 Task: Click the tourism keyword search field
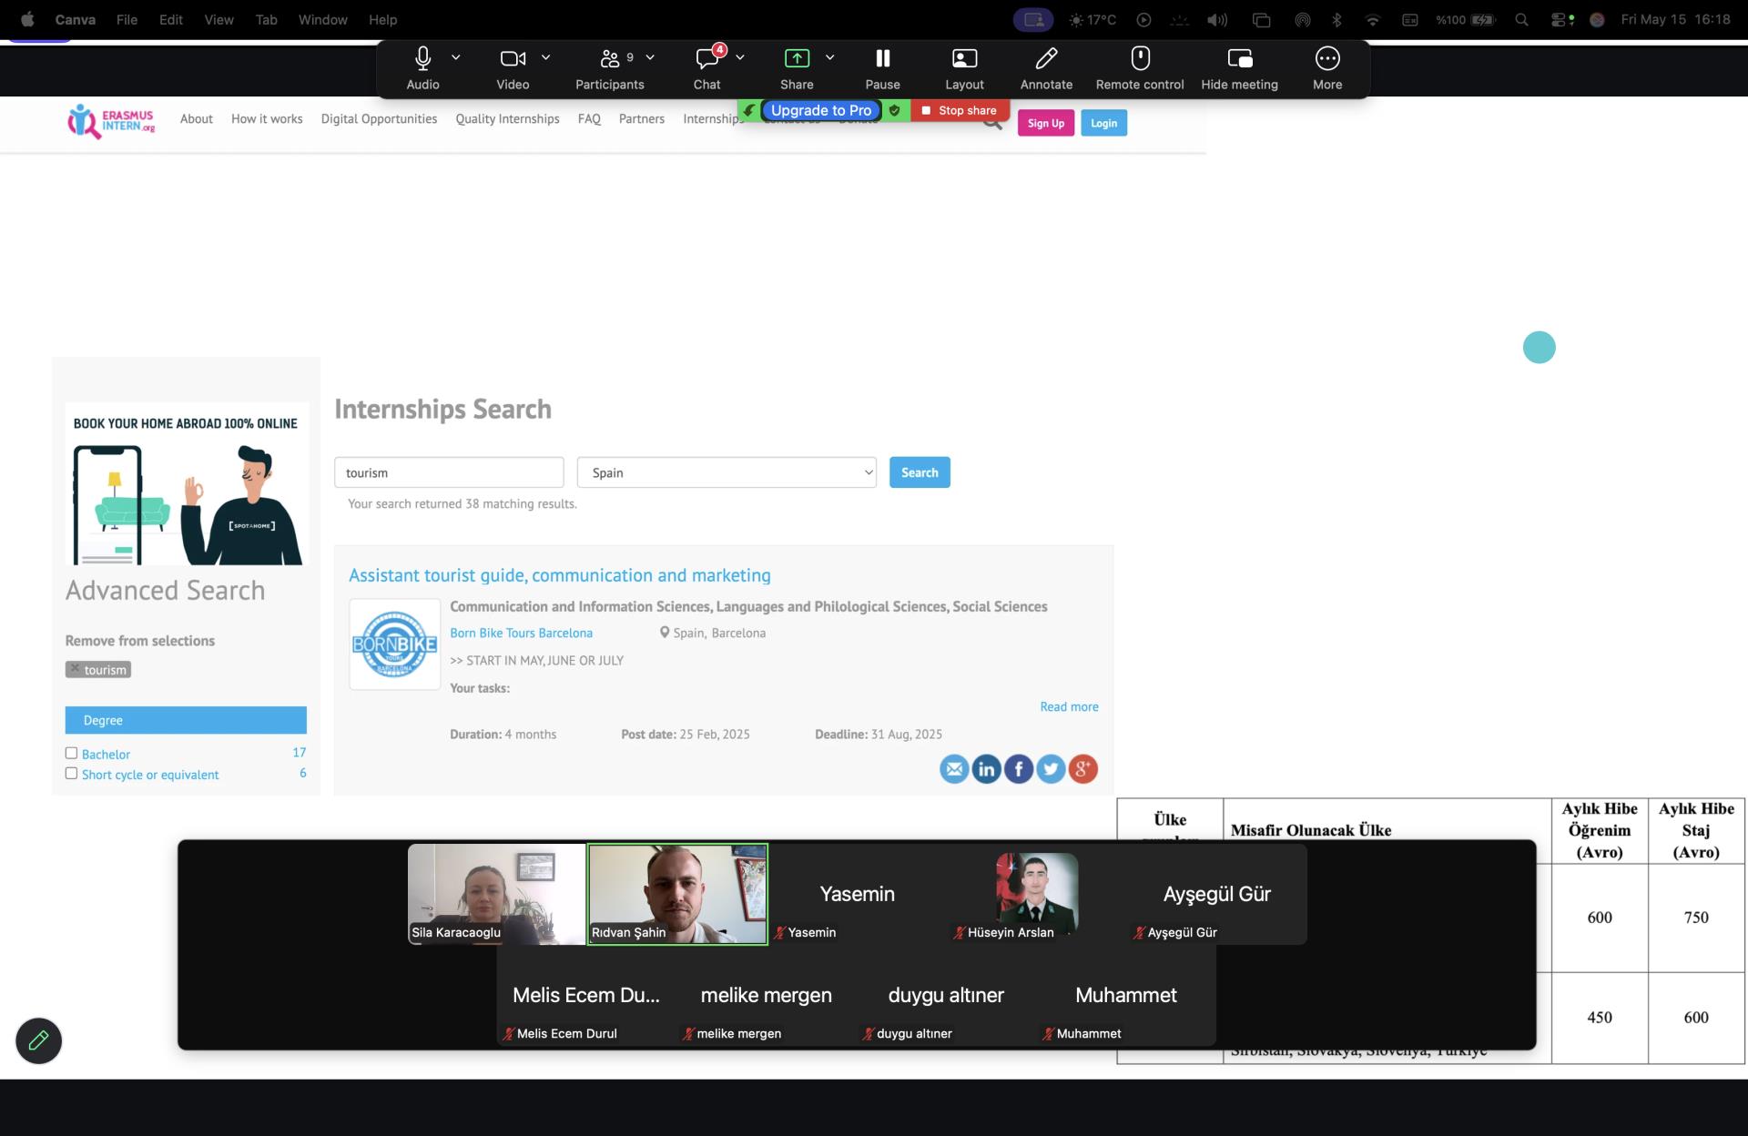(449, 472)
